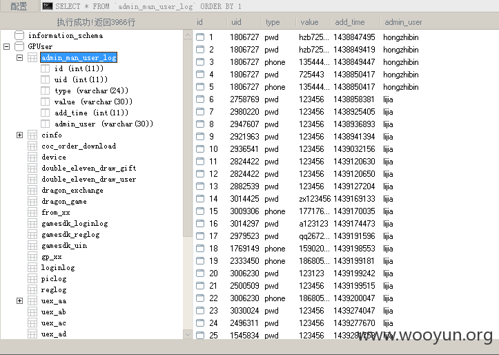Sort by the add_time column header
Viewport: 499px width, 355px height.
click(356, 22)
